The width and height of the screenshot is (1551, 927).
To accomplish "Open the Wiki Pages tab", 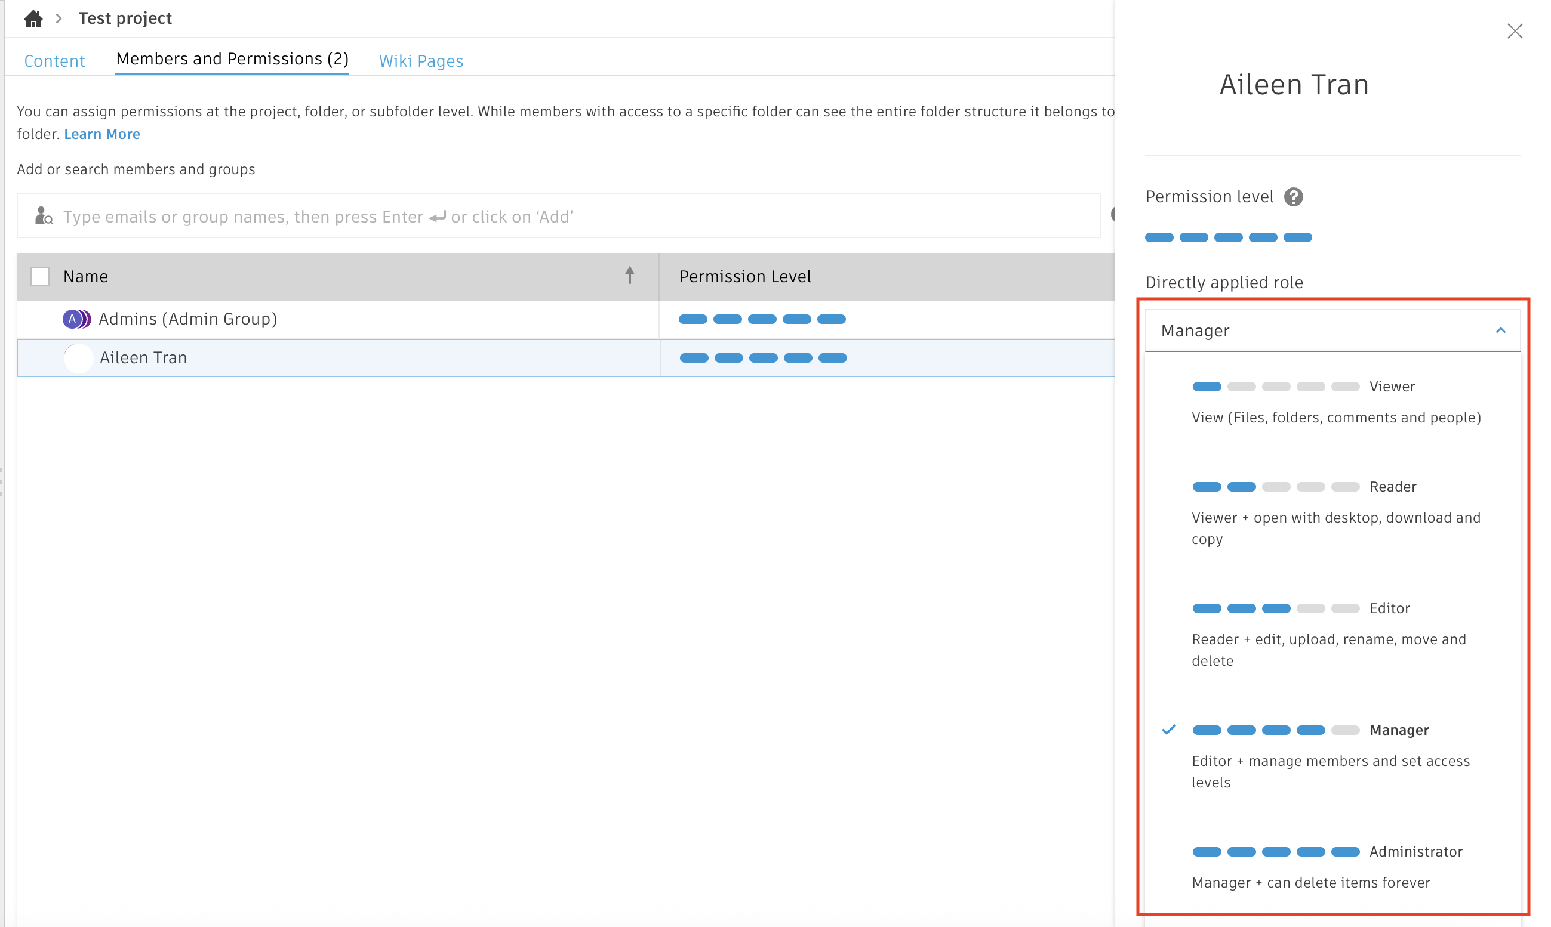I will pyautogui.click(x=420, y=60).
